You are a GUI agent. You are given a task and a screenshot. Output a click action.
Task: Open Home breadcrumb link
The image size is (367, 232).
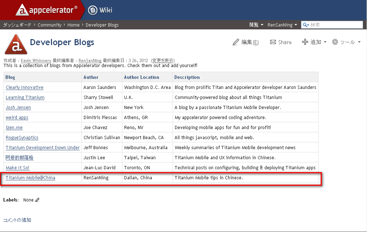click(x=74, y=25)
